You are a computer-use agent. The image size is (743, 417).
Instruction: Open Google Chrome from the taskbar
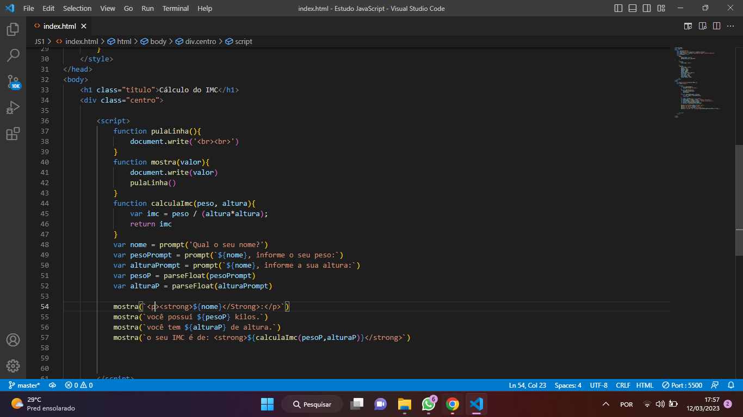click(452, 404)
